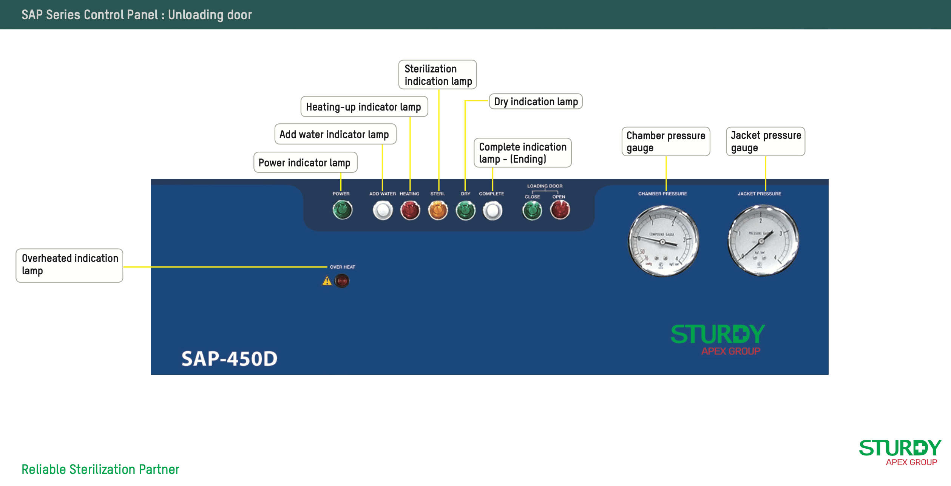Click the red HEATING lamp
The height and width of the screenshot is (486, 951).
coord(410,210)
